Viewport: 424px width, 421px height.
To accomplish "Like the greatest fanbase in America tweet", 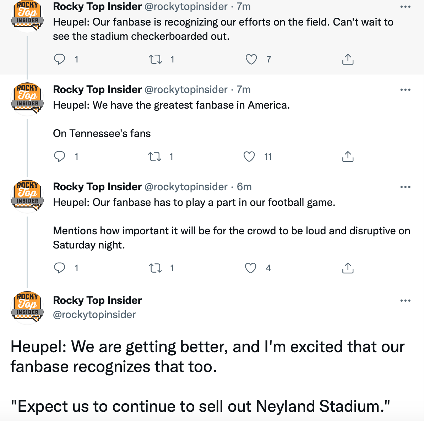I will click(249, 157).
